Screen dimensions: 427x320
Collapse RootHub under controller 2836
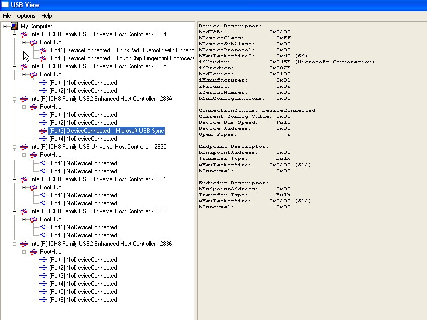[24, 252]
